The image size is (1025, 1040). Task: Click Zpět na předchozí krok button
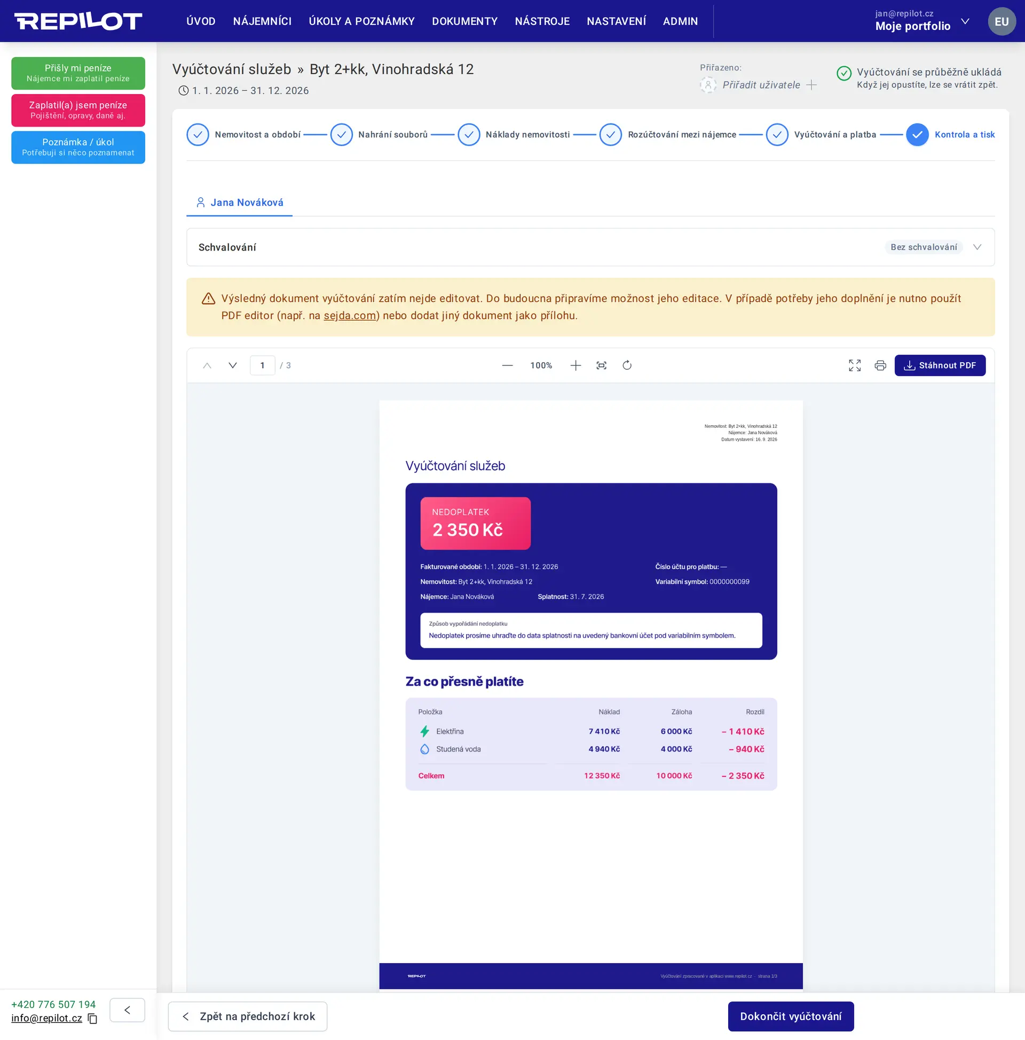(248, 1016)
